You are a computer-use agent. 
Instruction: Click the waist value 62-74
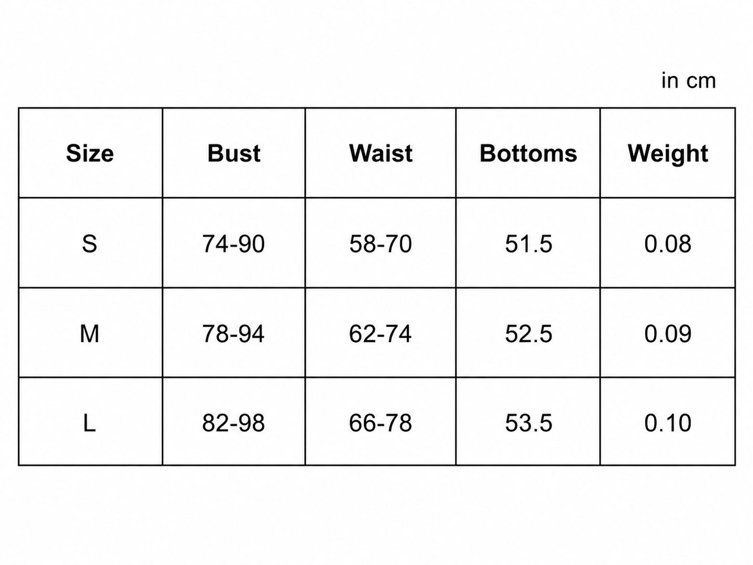381,333
